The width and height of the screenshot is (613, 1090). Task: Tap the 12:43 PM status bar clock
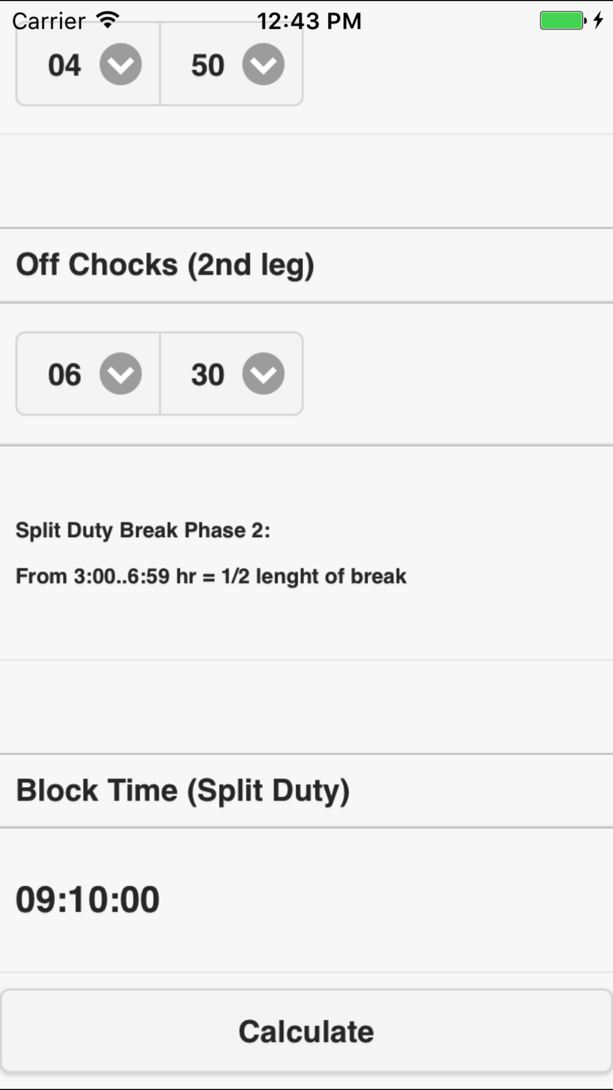309,21
